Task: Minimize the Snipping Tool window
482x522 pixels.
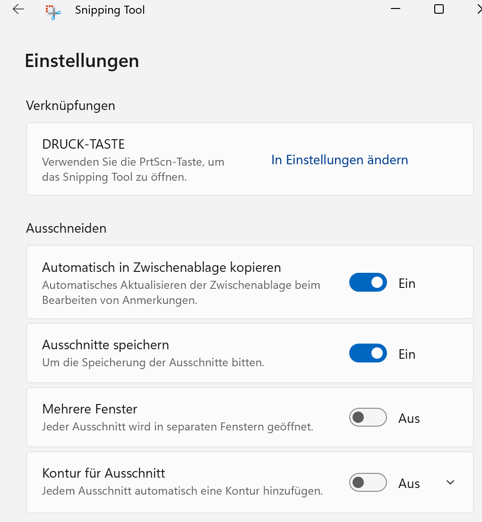Action: click(x=396, y=9)
